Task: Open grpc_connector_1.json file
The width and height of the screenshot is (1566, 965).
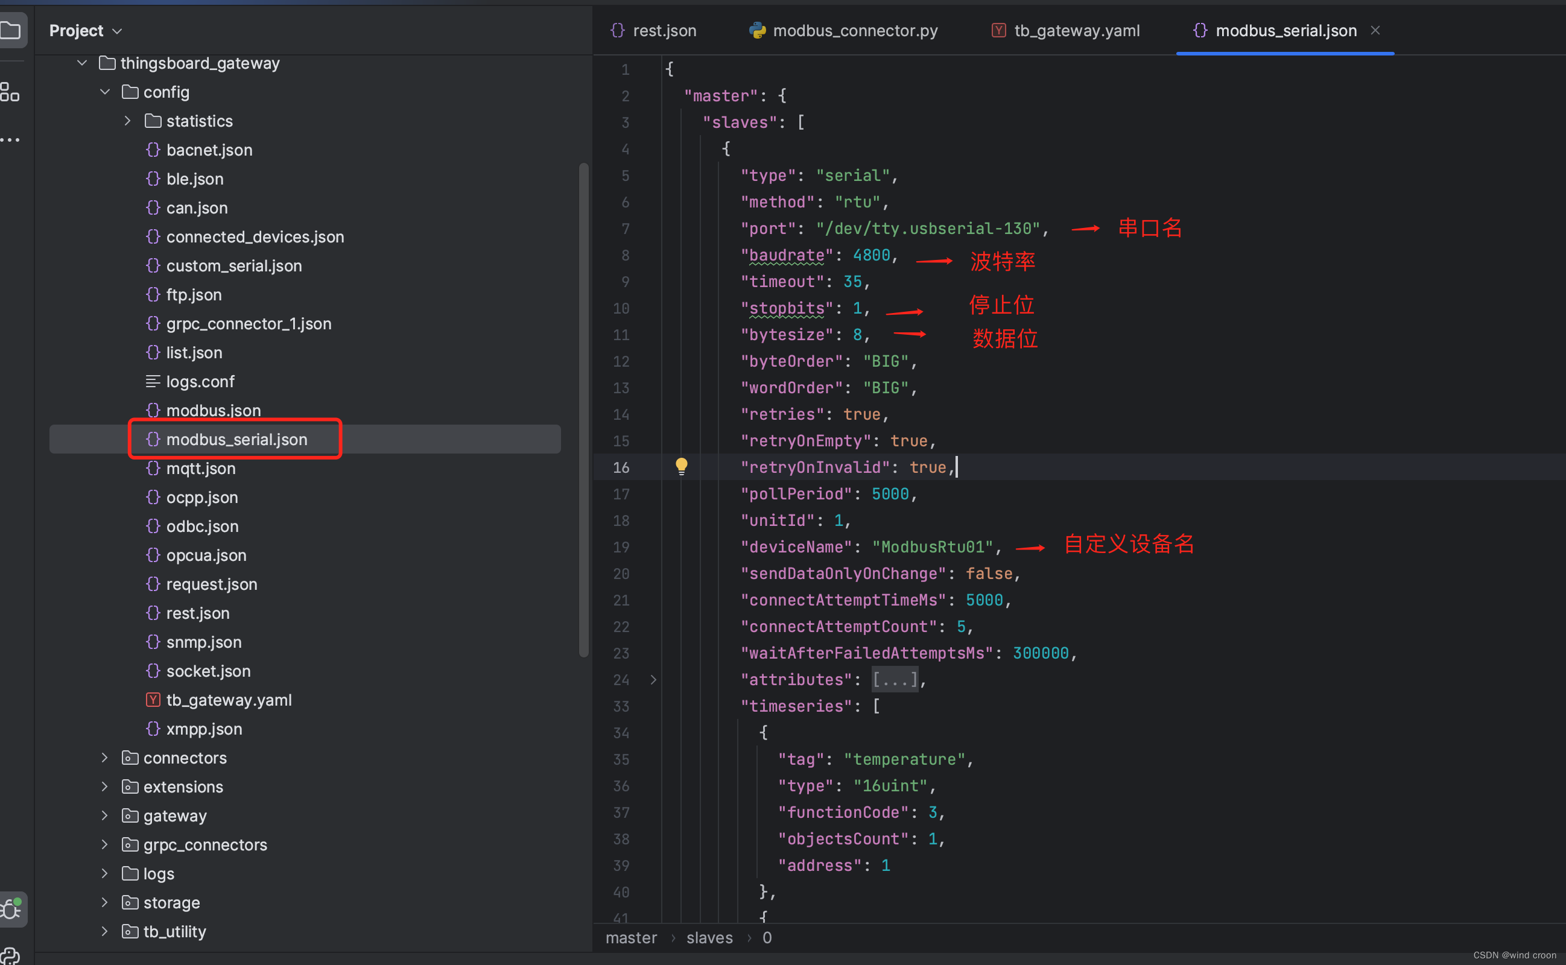Action: coord(249,324)
